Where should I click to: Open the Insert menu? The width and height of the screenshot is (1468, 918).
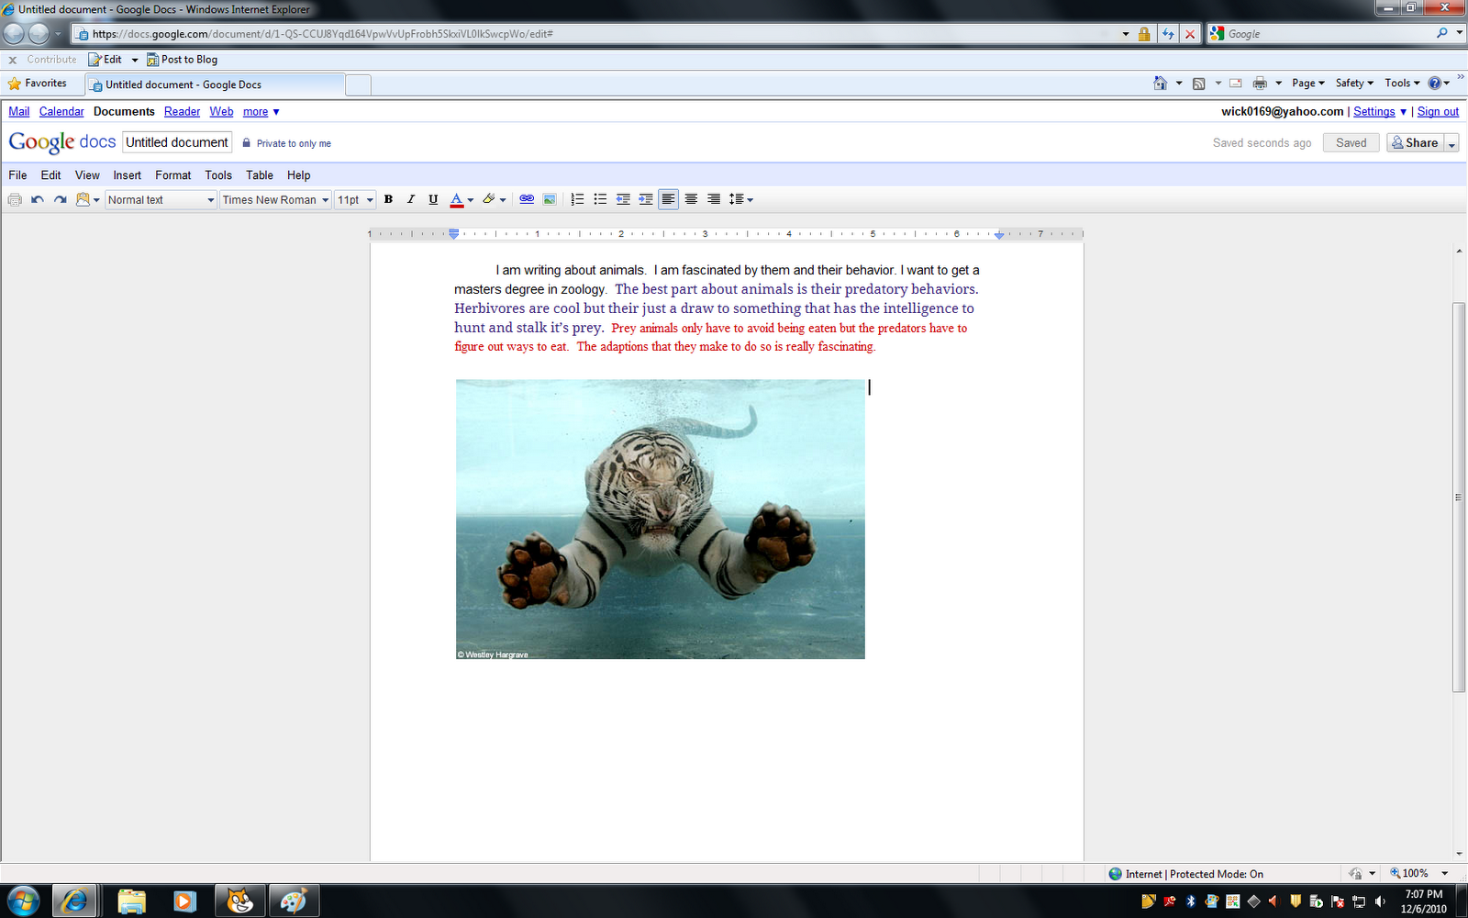click(127, 175)
